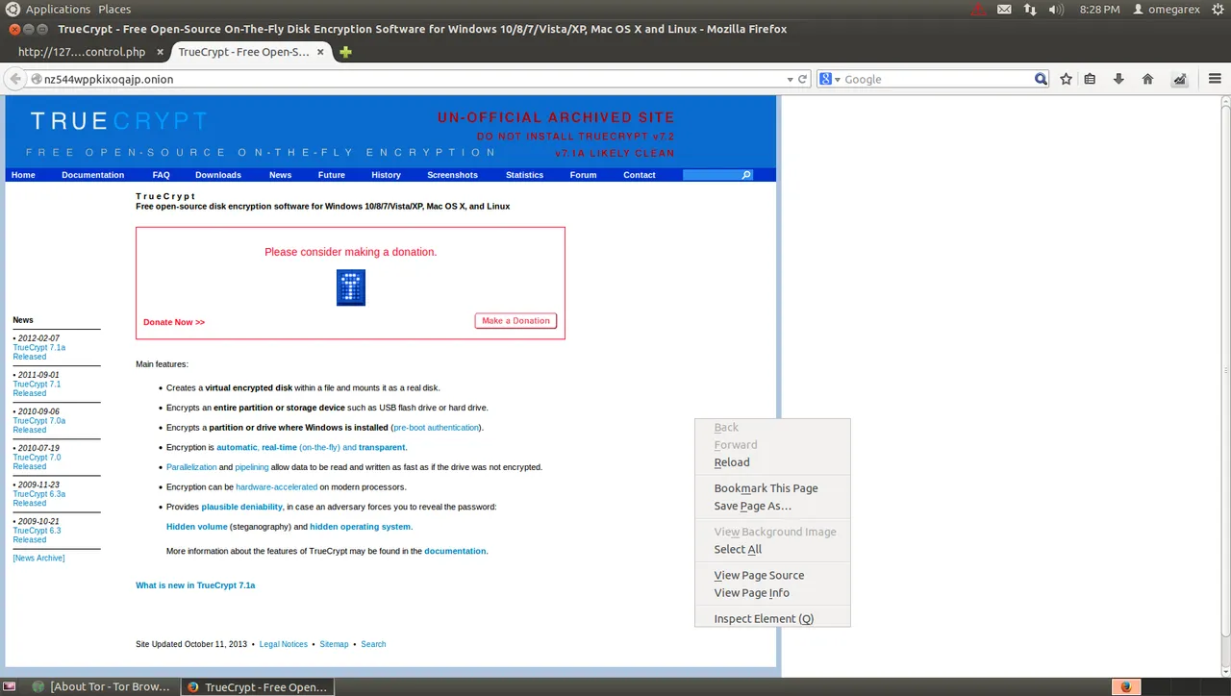The height and width of the screenshot is (696, 1231).
Task: Close the 127 control.php tab
Action: point(159,52)
